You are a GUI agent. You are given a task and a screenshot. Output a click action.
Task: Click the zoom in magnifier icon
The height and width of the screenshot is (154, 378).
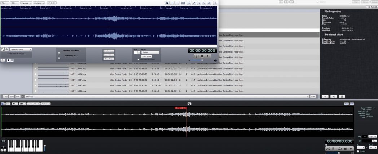(7, 49)
